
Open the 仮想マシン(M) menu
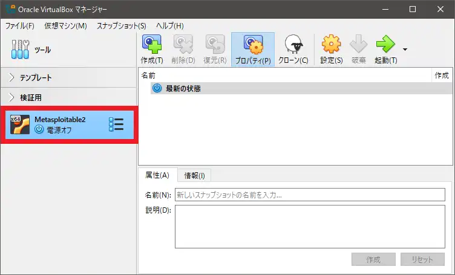65,26
